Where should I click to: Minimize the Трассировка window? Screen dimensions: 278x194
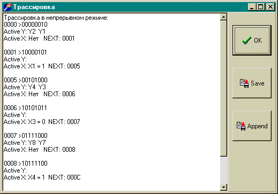(x=252, y=7)
